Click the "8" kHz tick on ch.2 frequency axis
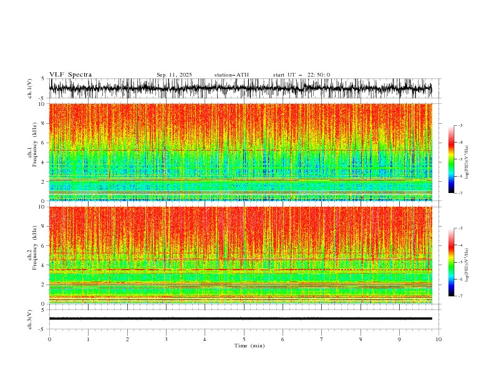494x381 pixels. [x=43, y=226]
